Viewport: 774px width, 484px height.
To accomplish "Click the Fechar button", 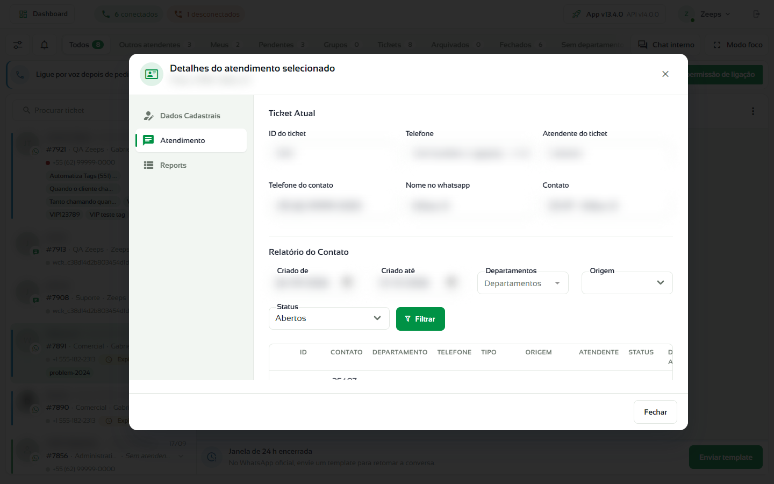I will point(655,412).
